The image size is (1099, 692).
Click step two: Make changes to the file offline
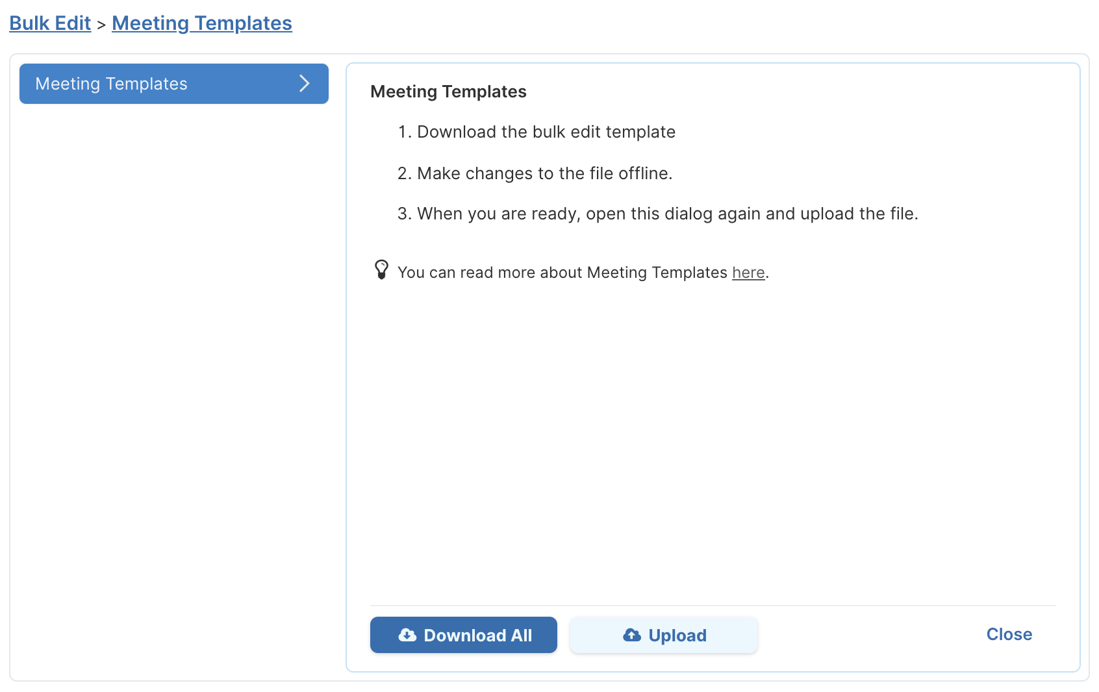pyautogui.click(x=535, y=173)
